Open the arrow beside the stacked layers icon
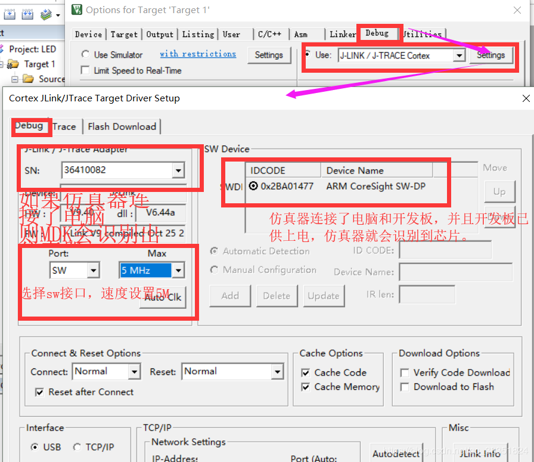This screenshot has height=462, width=534. point(58,15)
